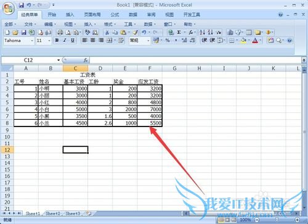
Task: Click the Print icon in the toolbar
Action: 60,32
